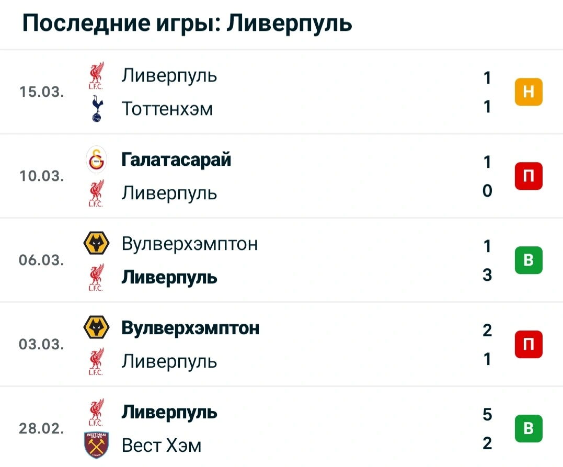Click red loss badge for 03.03 match

coord(528,345)
